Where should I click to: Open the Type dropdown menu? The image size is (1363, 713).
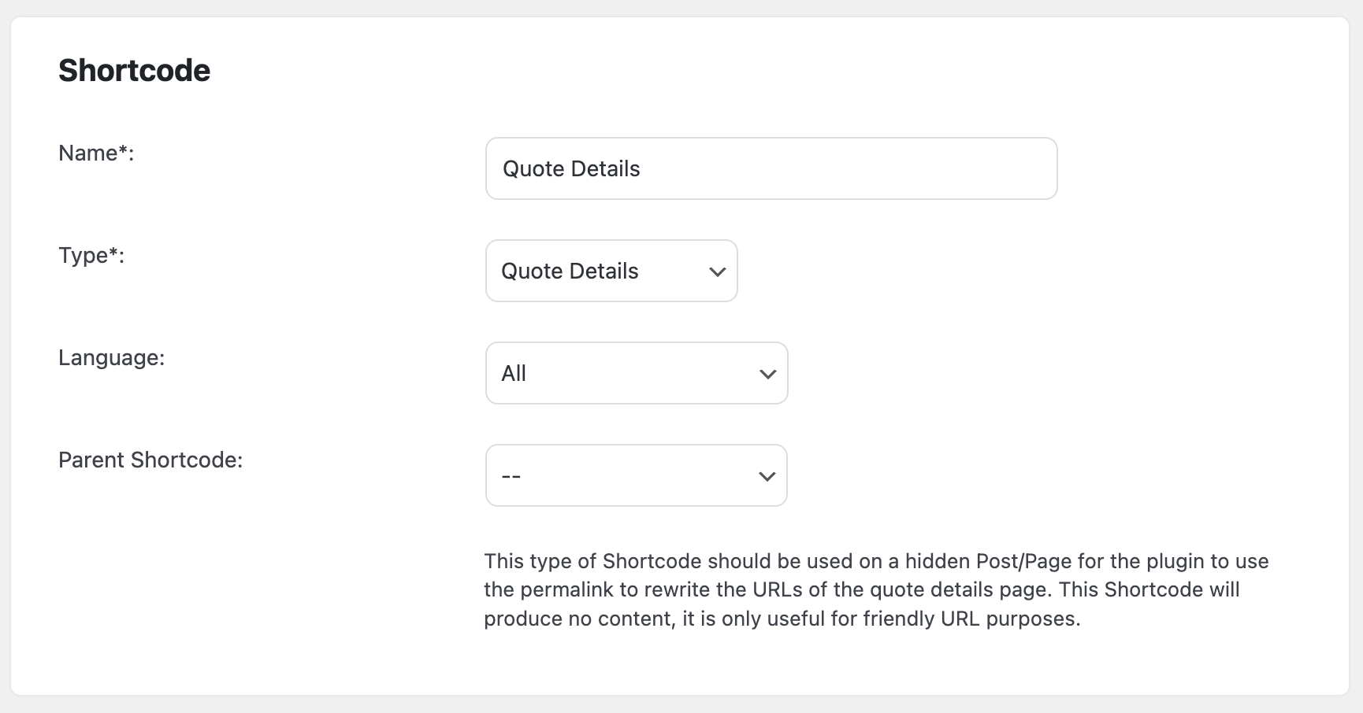(x=611, y=271)
